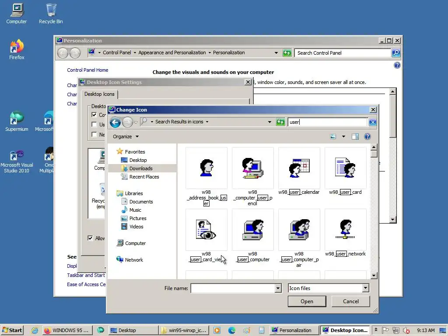Click the volume muted tray icon
This screenshot has height=336, width=448.
pos(406,331)
